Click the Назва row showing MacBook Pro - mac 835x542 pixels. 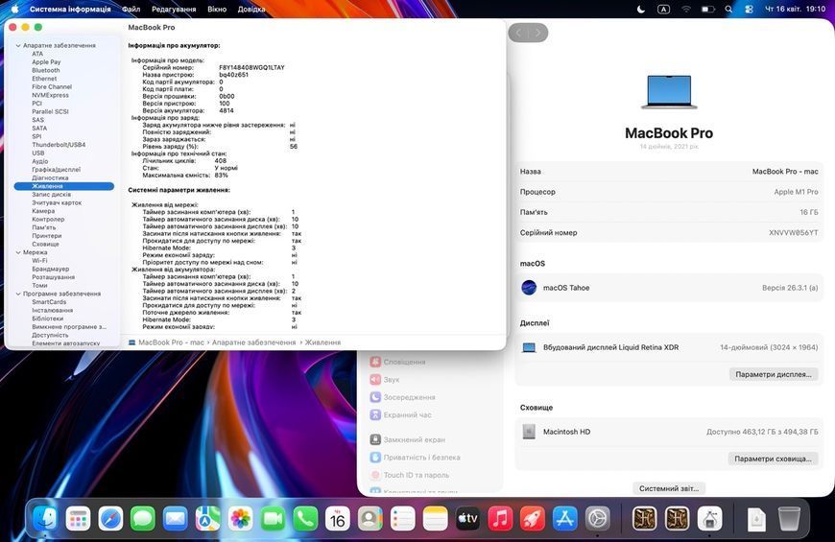(x=669, y=172)
